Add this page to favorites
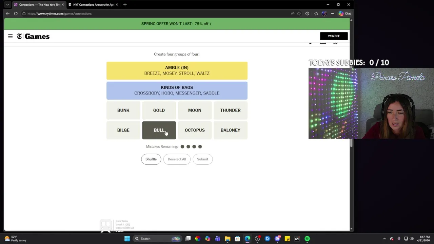Viewport: 434px width, 244px height. 299,14
